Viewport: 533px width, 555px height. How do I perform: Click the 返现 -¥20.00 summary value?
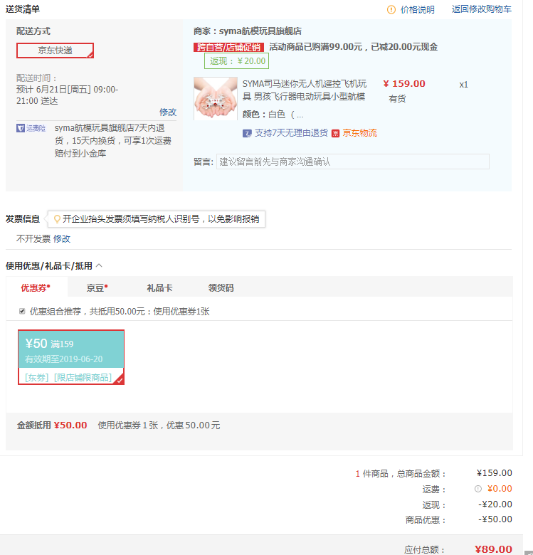tap(495, 504)
